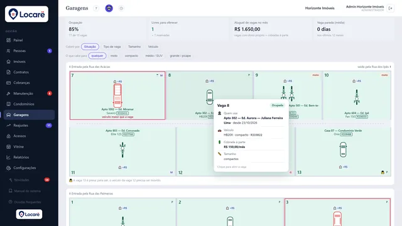
Task: Click the house +R$ badge in spot 13
Action: click(343, 167)
